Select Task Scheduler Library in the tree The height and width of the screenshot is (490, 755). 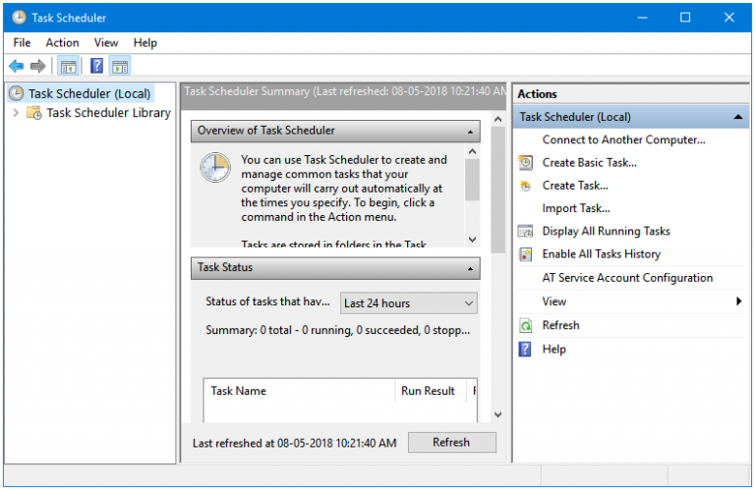[109, 113]
